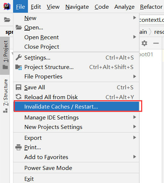Open the 1: Project tool window tab
The image size is (164, 183).
click(5, 55)
